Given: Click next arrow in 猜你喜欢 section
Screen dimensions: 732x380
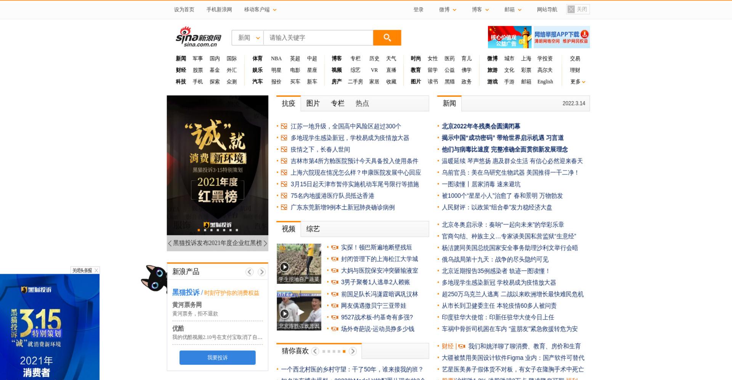Looking at the screenshot, I should pos(353,351).
